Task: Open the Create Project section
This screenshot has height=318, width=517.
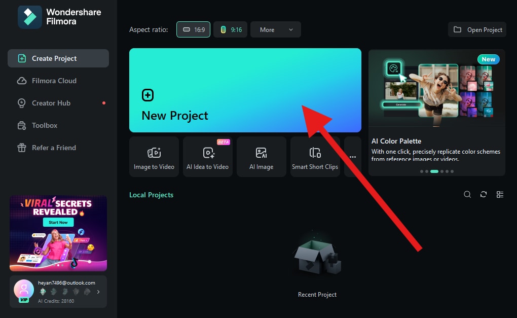Action: pos(58,58)
